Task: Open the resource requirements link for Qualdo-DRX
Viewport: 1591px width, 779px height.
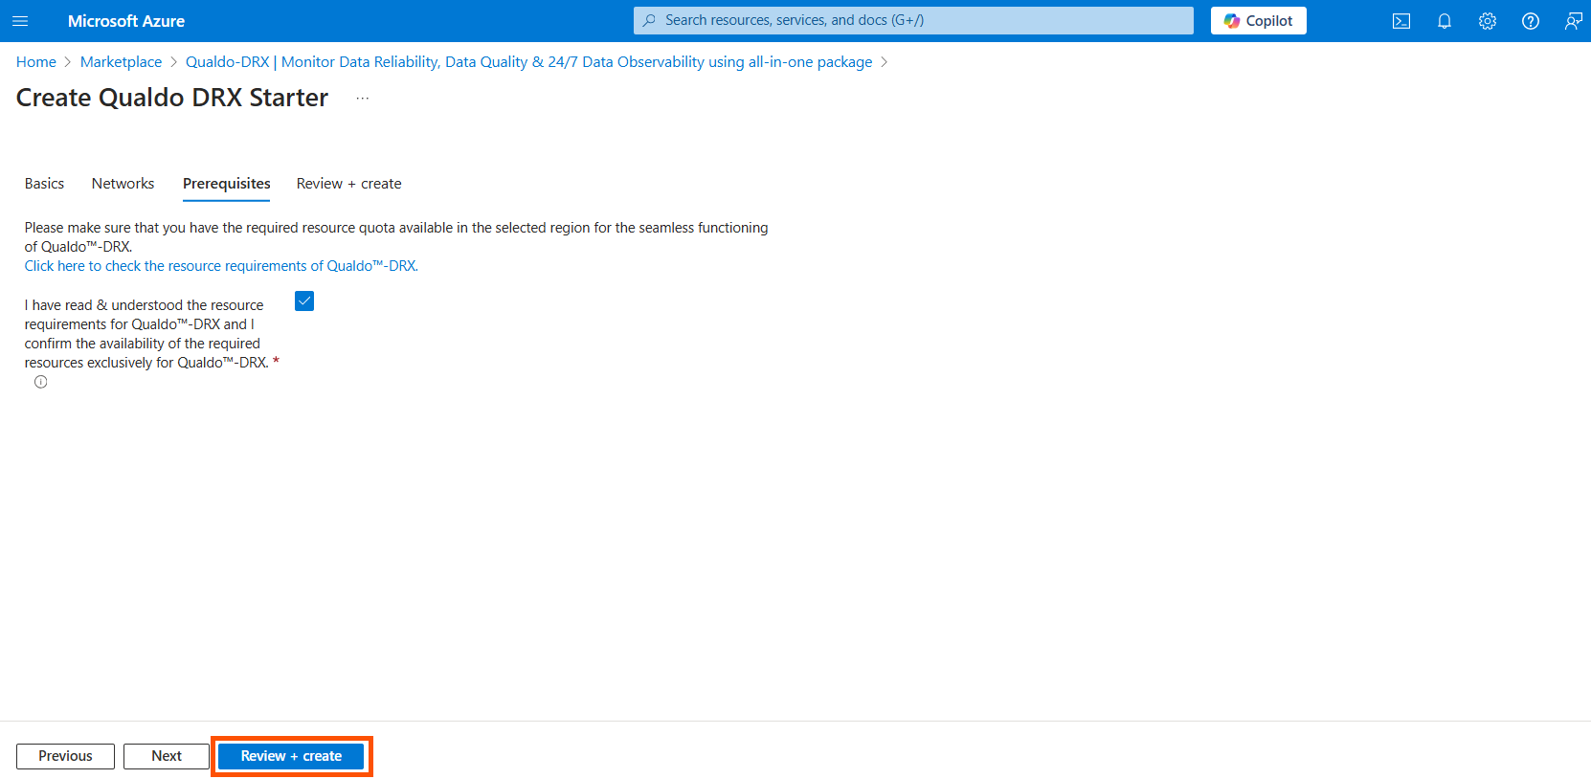Action: [221, 266]
